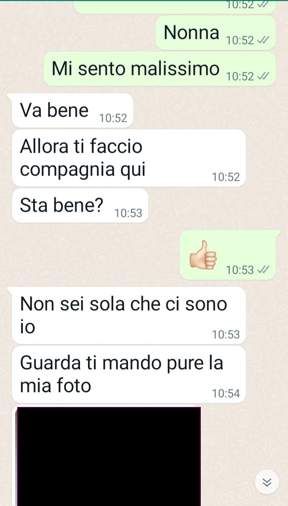
Task: Select the 'Nonna' sent message bubble
Action: (216, 33)
